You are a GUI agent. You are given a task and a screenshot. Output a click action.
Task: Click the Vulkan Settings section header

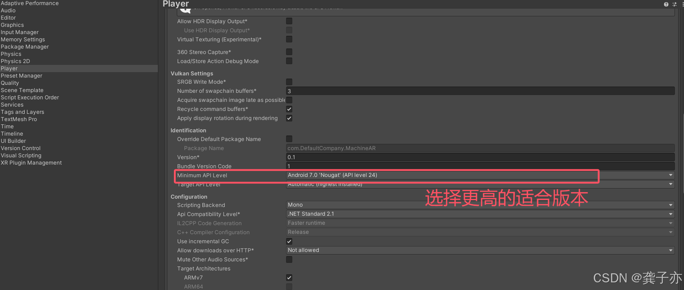[192, 73]
